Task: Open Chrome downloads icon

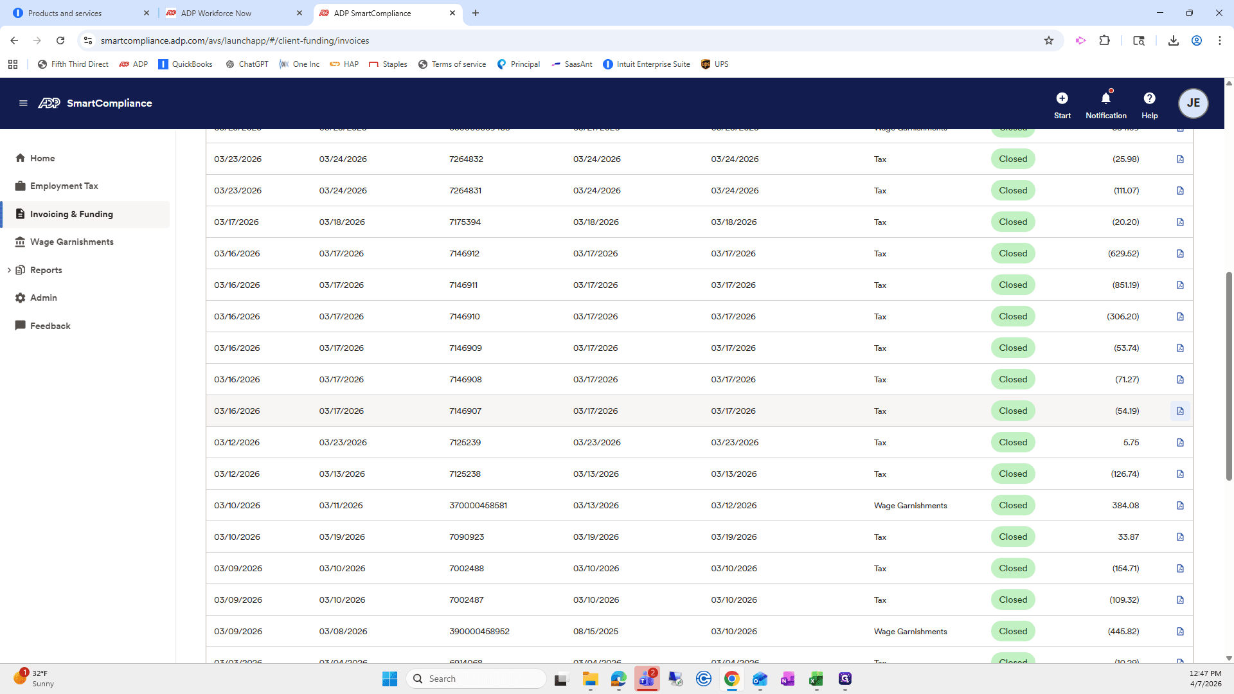Action: (1173, 40)
